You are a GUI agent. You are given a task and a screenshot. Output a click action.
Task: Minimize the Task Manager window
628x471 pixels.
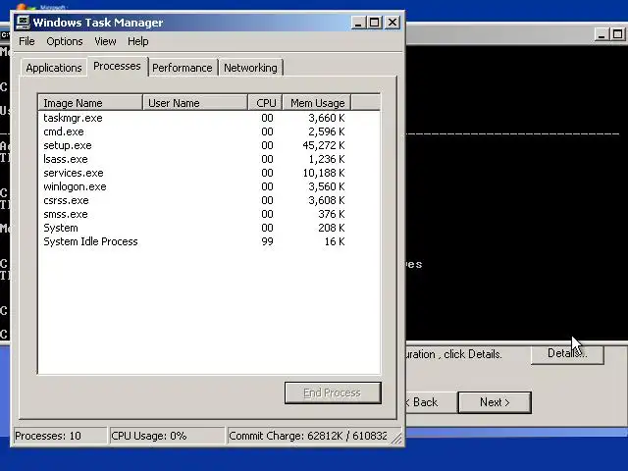click(358, 23)
